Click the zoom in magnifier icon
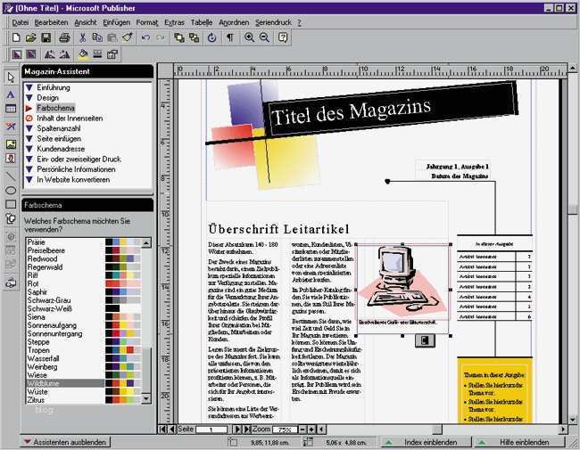The image size is (580, 450). point(249,37)
